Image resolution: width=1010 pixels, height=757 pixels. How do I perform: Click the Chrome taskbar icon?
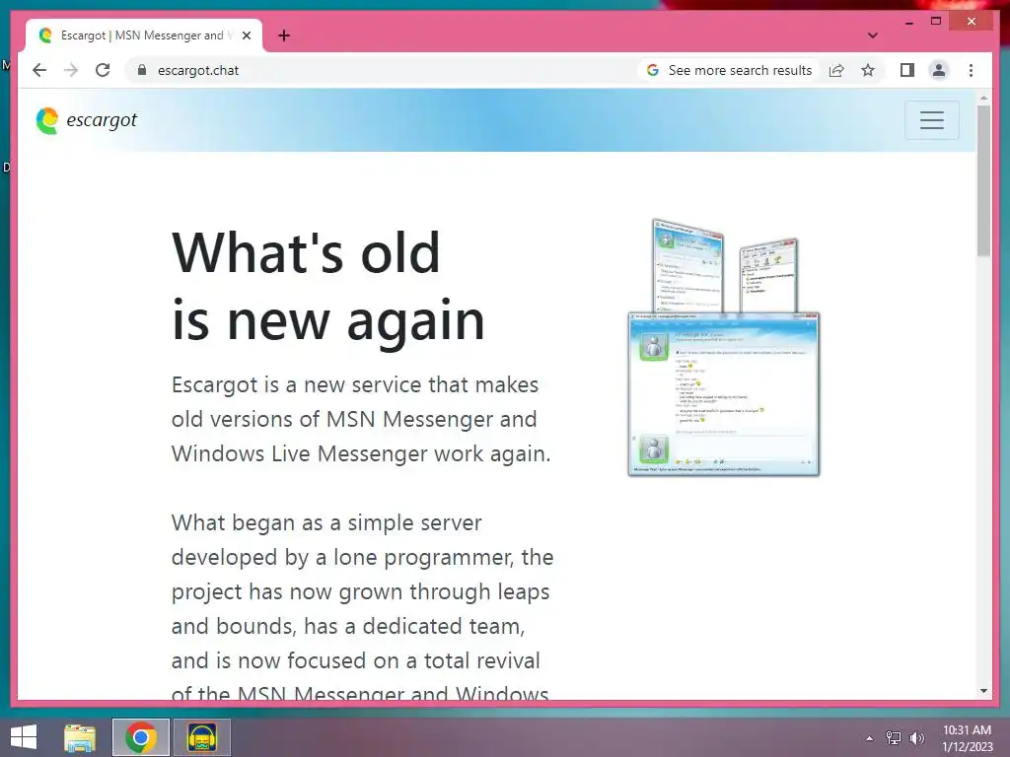tap(141, 737)
